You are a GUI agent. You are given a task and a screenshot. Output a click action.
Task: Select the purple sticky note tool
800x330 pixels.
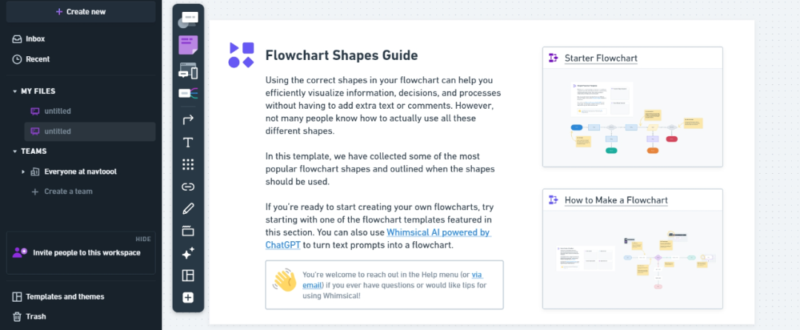188,45
